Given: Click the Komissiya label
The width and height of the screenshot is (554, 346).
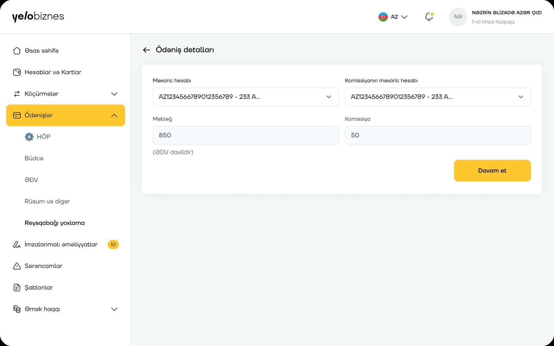Looking at the screenshot, I should [357, 119].
